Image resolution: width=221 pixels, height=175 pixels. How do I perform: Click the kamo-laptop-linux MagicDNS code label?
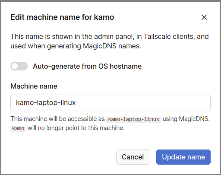click(133, 119)
